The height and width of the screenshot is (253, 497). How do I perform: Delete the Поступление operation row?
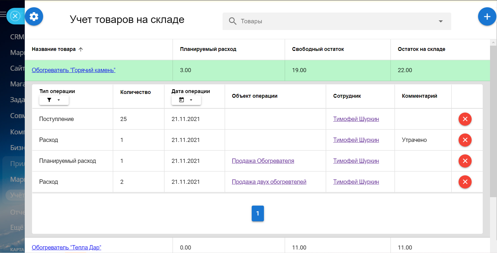(465, 119)
